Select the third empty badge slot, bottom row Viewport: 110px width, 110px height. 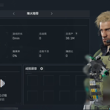coord(65,96)
